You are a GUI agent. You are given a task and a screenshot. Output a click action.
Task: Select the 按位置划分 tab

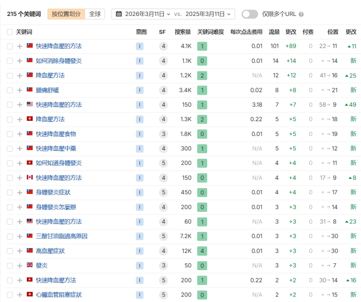click(66, 14)
